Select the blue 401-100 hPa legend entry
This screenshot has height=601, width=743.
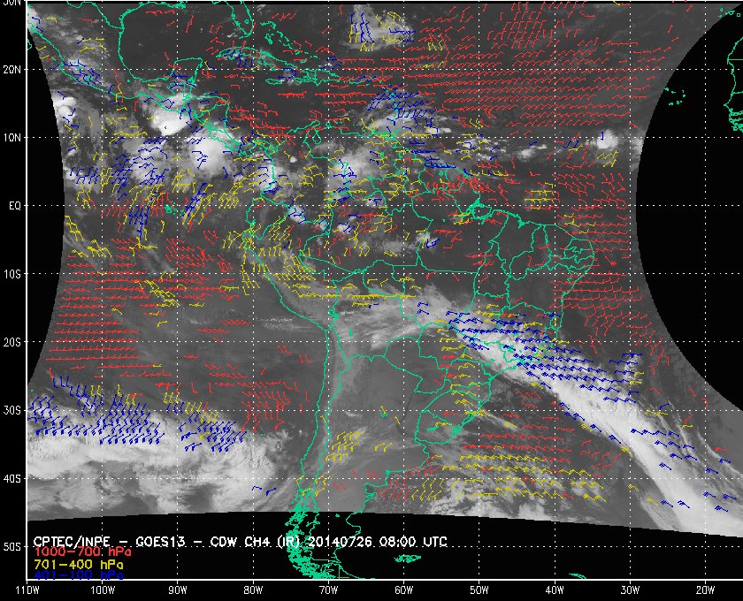tap(78, 575)
